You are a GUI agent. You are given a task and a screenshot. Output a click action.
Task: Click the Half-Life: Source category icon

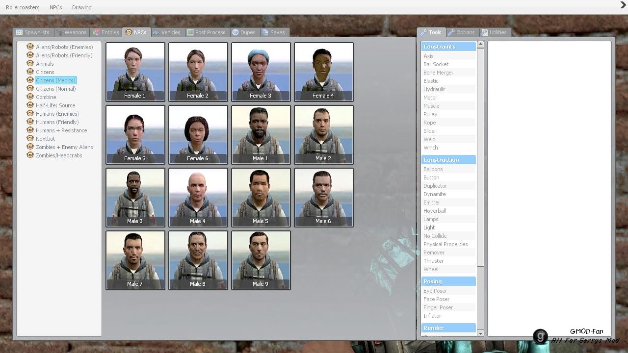(x=30, y=105)
